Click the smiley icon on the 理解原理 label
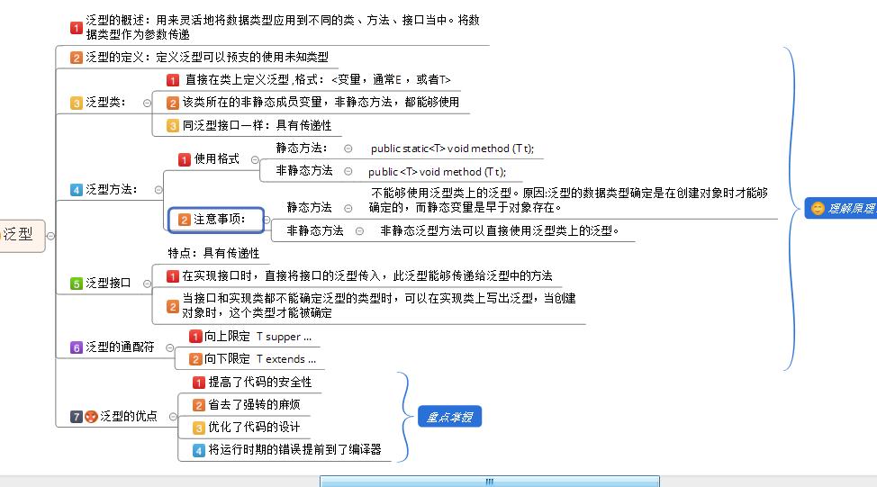877x487 pixels. 818,208
